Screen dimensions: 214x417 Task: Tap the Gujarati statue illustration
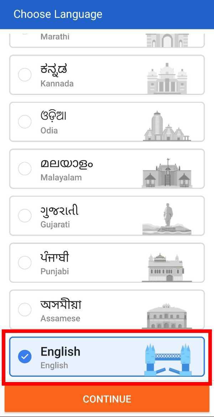[167, 219]
